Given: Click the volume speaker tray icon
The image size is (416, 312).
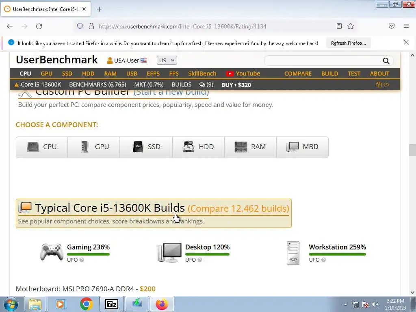Looking at the screenshot, I should [375, 304].
